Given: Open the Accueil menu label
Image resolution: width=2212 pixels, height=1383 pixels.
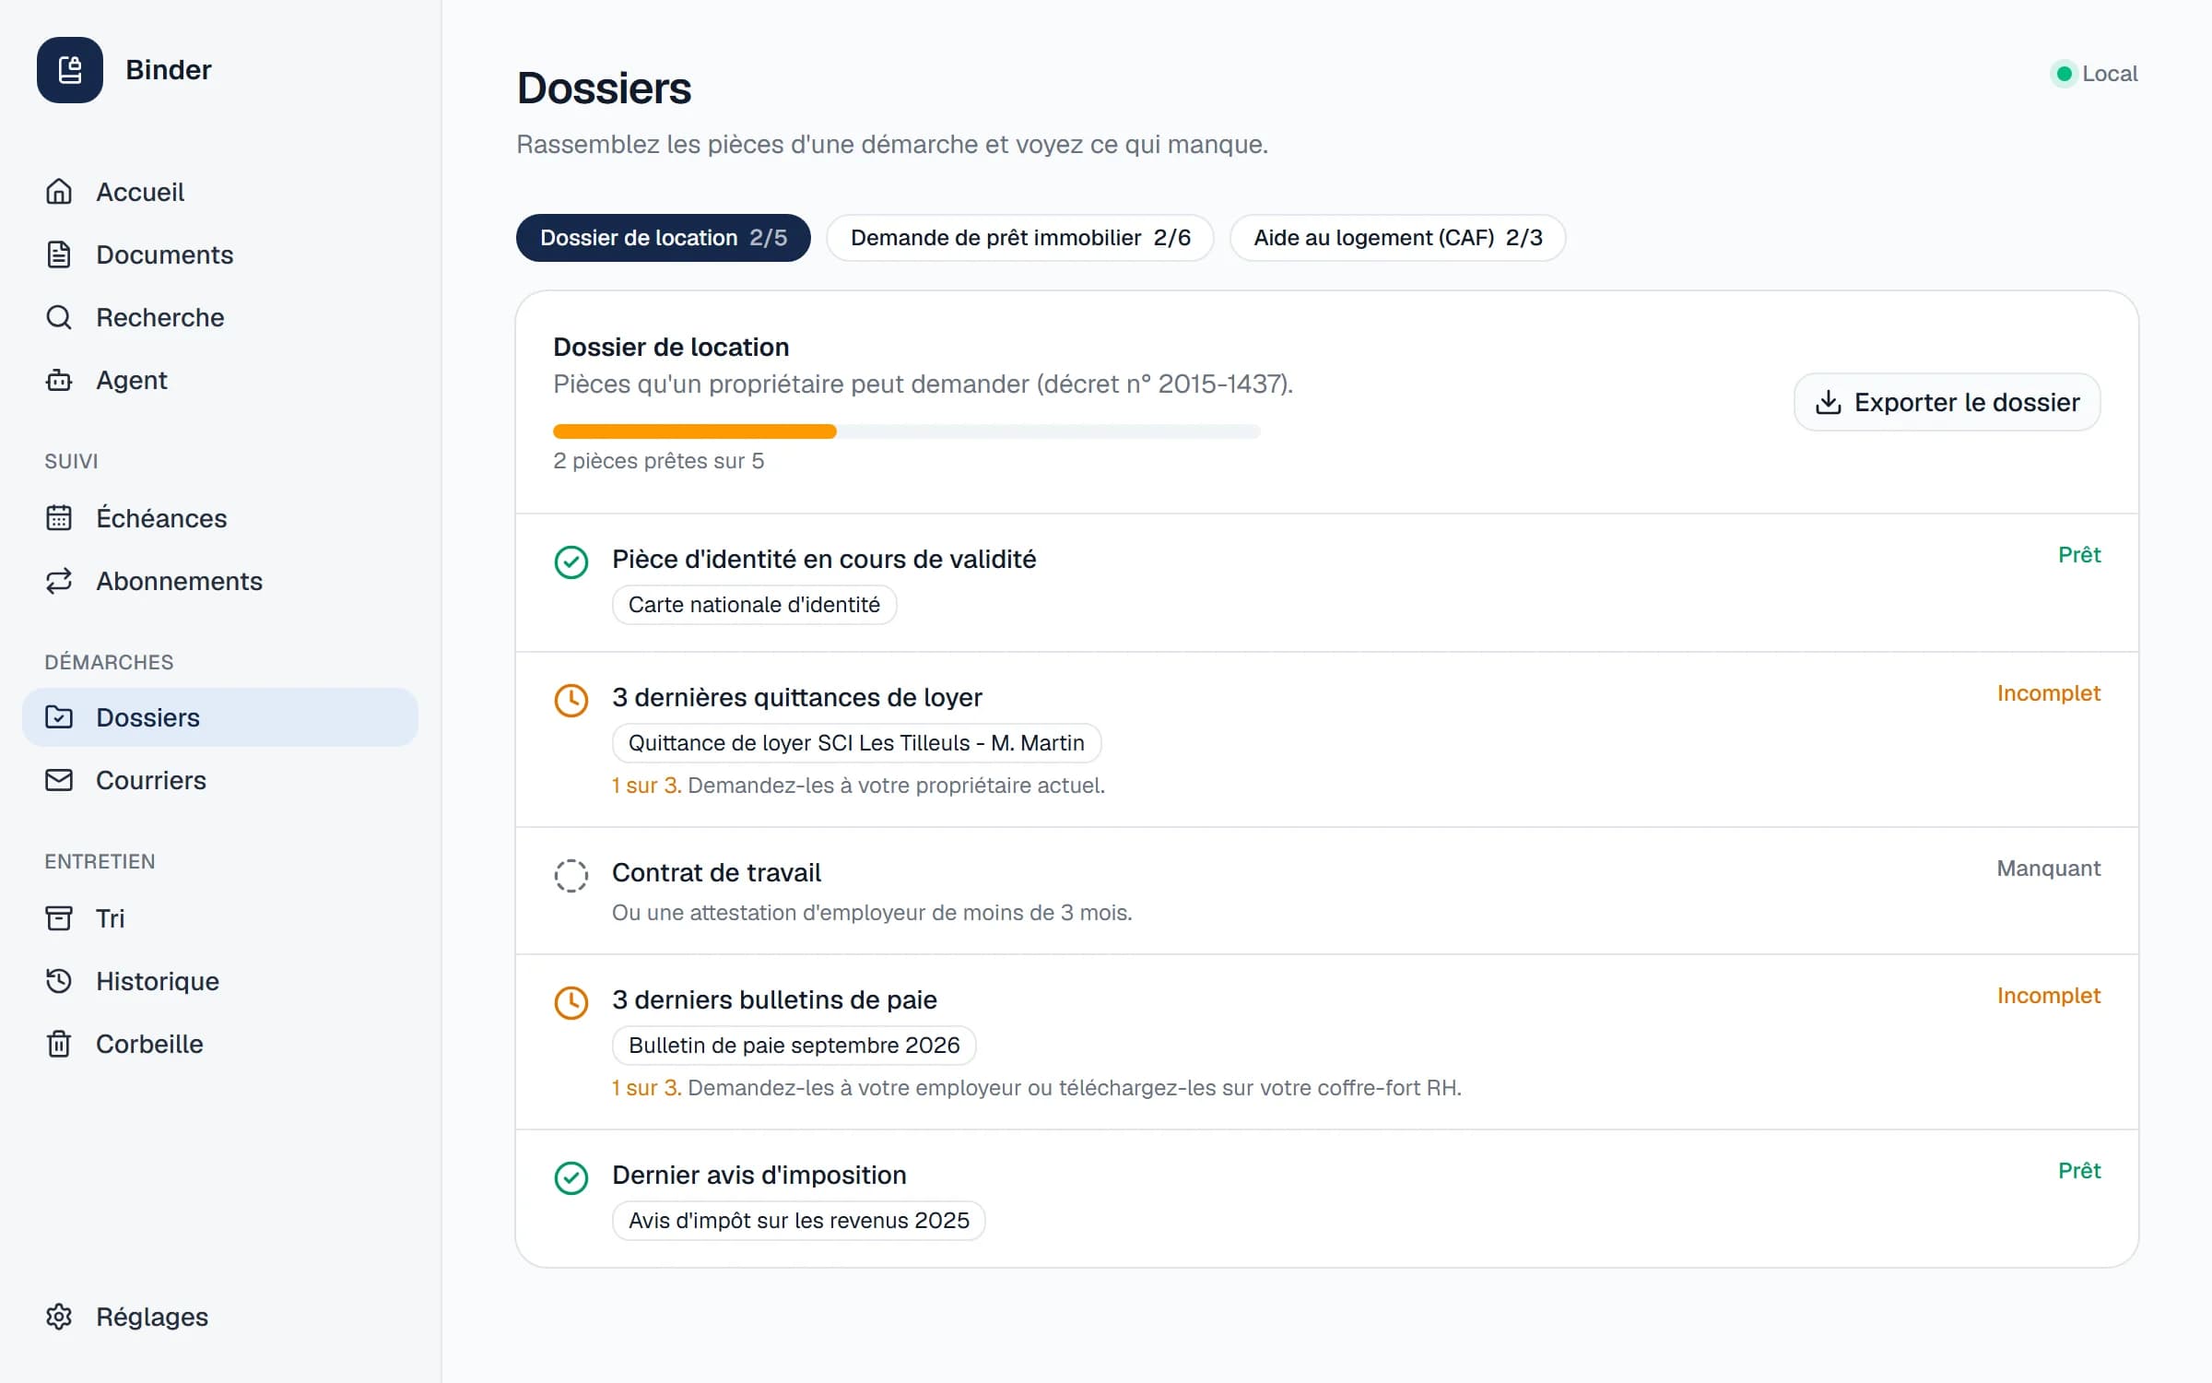Looking at the screenshot, I should click(x=140, y=192).
